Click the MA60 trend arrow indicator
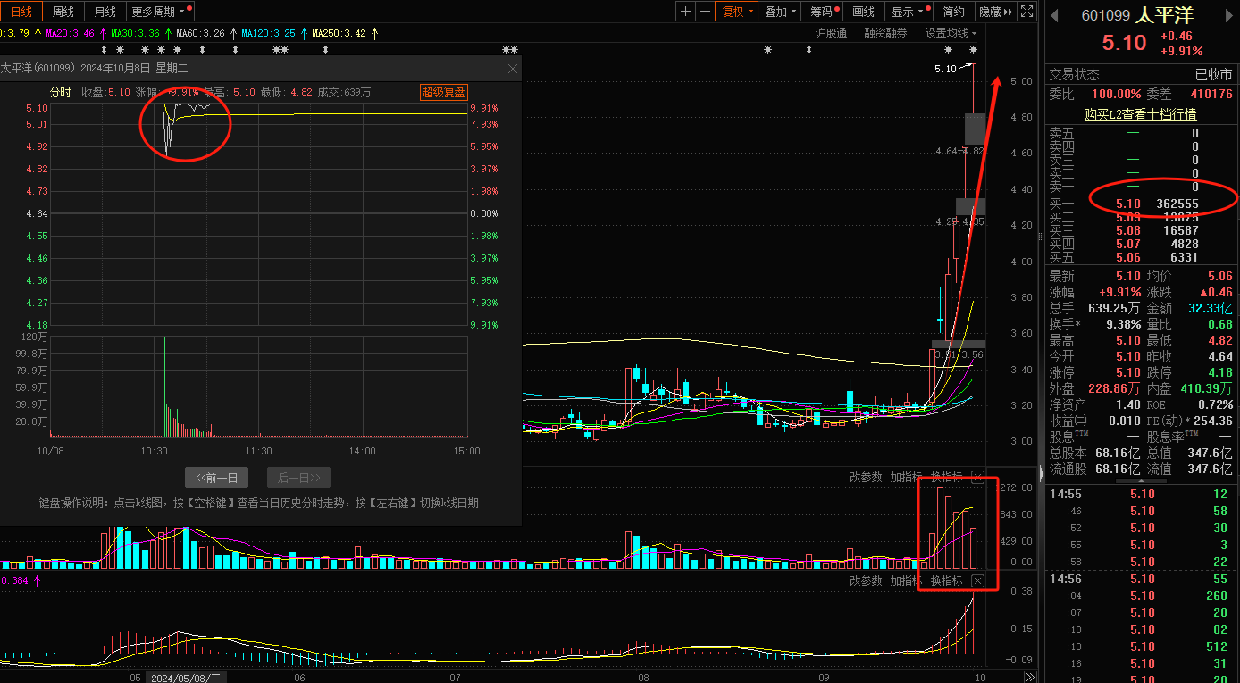 [x=233, y=33]
